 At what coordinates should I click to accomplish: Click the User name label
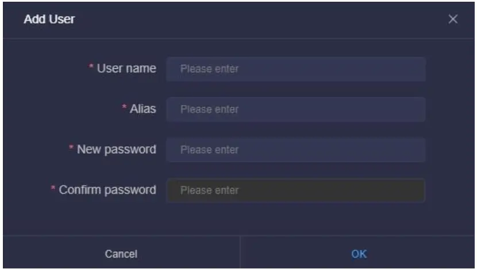tap(126, 69)
